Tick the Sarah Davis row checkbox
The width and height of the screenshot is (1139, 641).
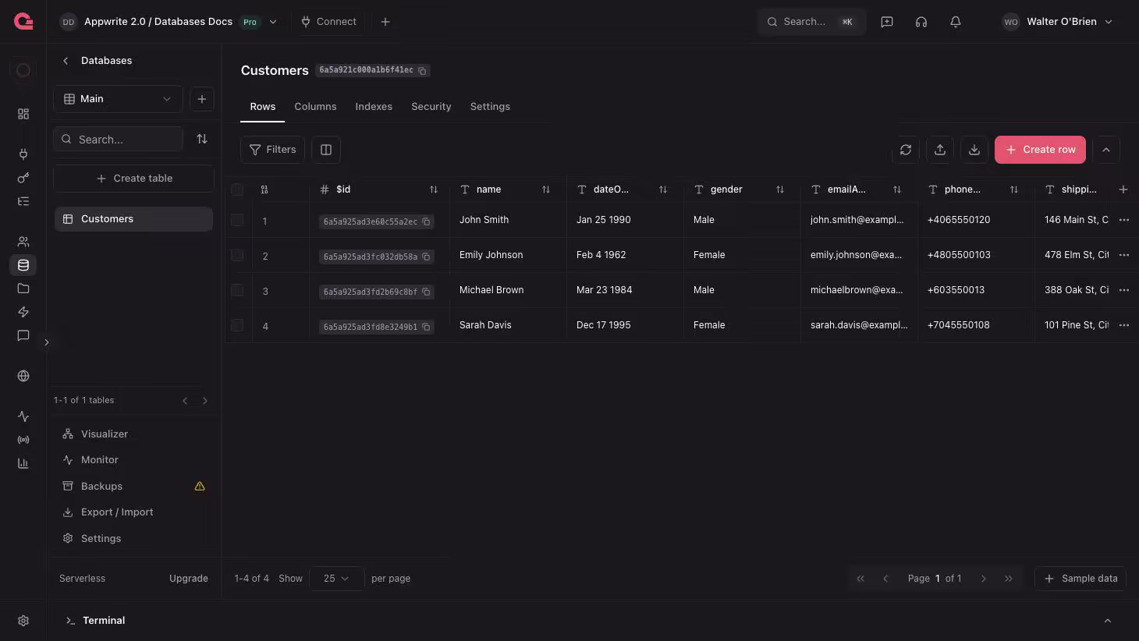click(x=237, y=325)
